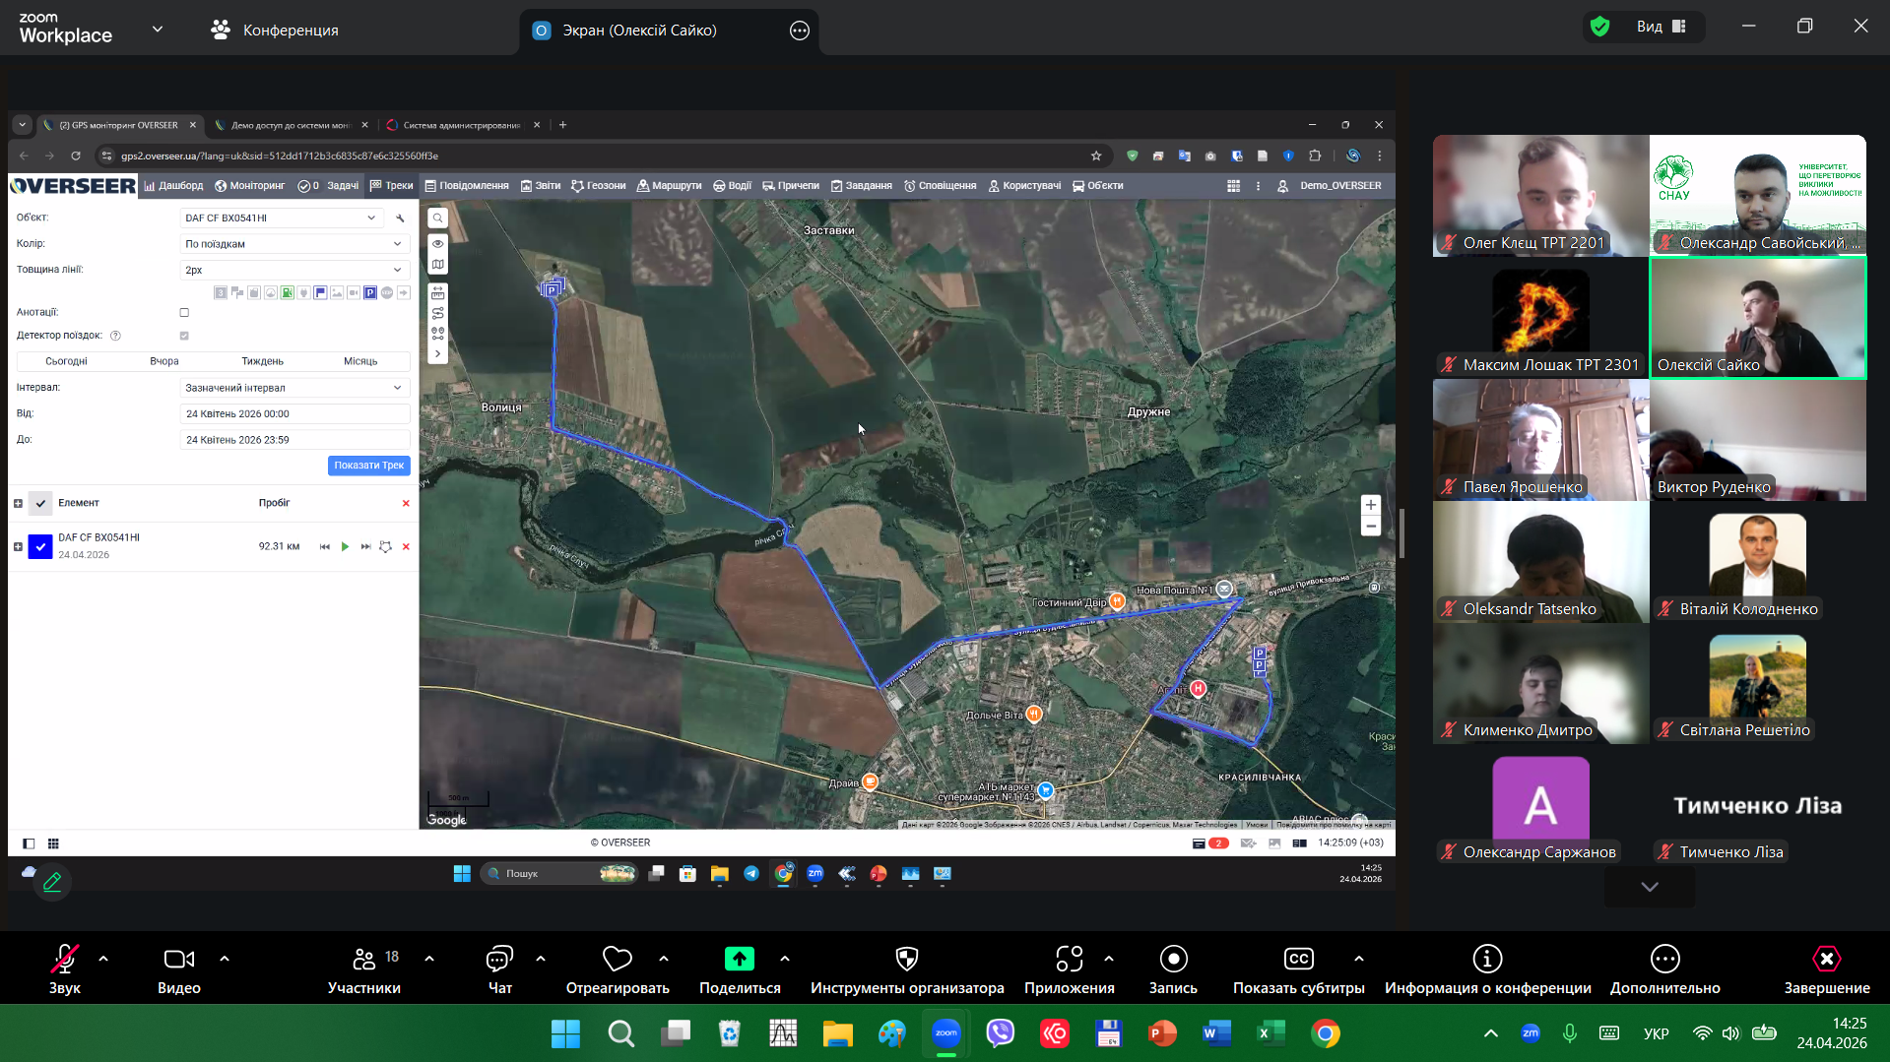The image size is (1890, 1062).
Task: Select the Тиждень period tab
Action: (262, 361)
